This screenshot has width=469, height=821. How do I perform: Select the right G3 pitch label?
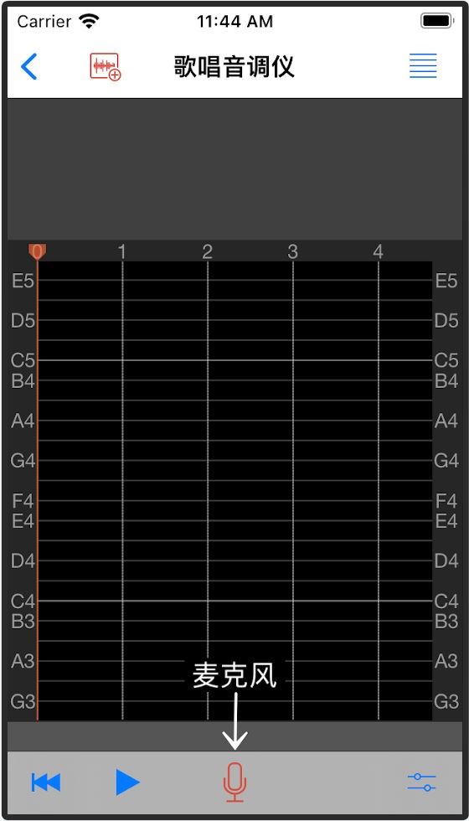(446, 701)
